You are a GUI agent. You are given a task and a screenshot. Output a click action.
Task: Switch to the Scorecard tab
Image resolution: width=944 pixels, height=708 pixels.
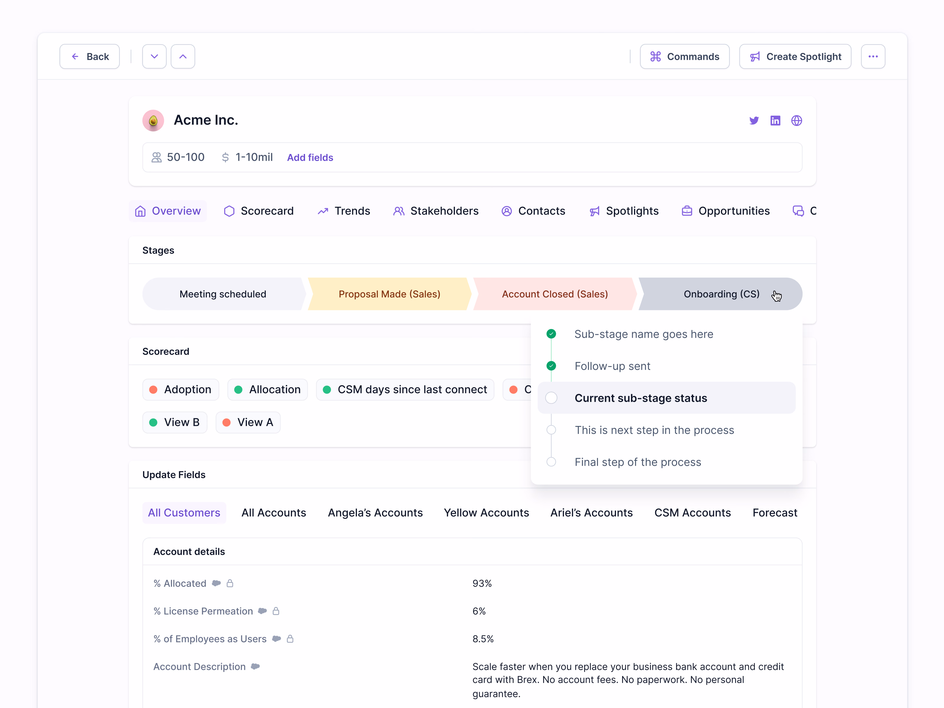tap(259, 211)
